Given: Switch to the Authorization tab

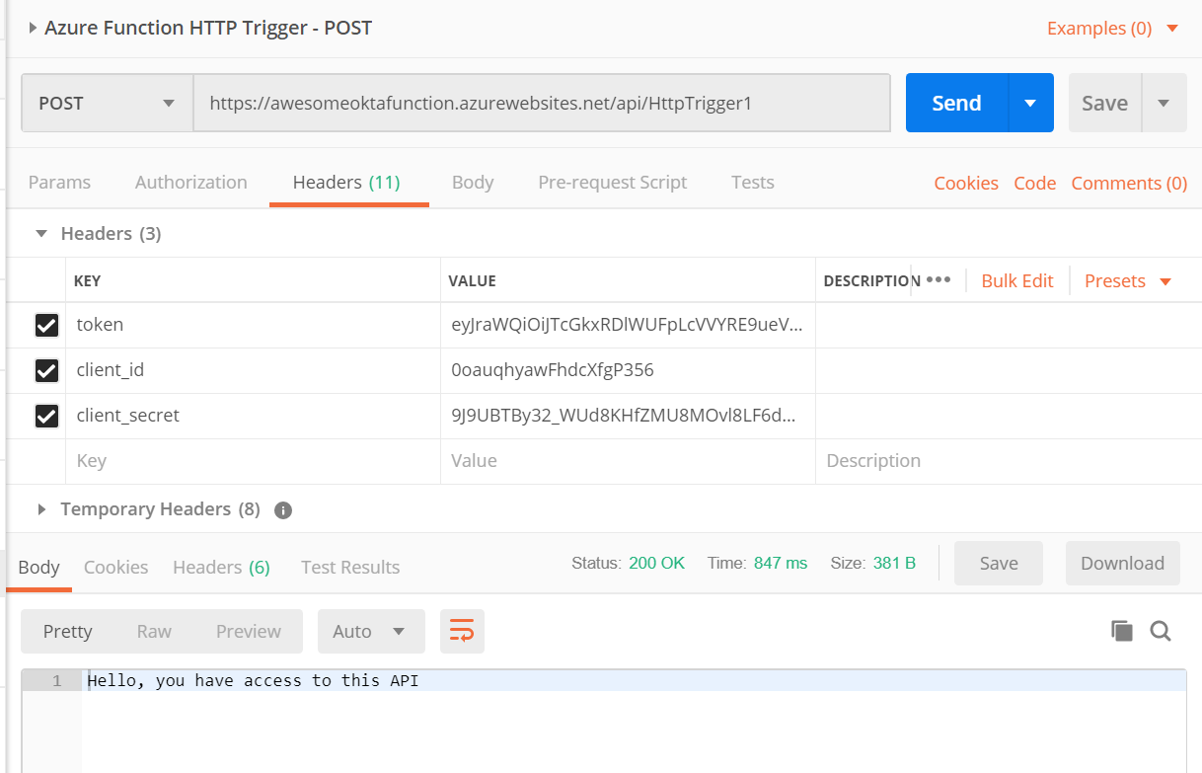Looking at the screenshot, I should point(191,182).
